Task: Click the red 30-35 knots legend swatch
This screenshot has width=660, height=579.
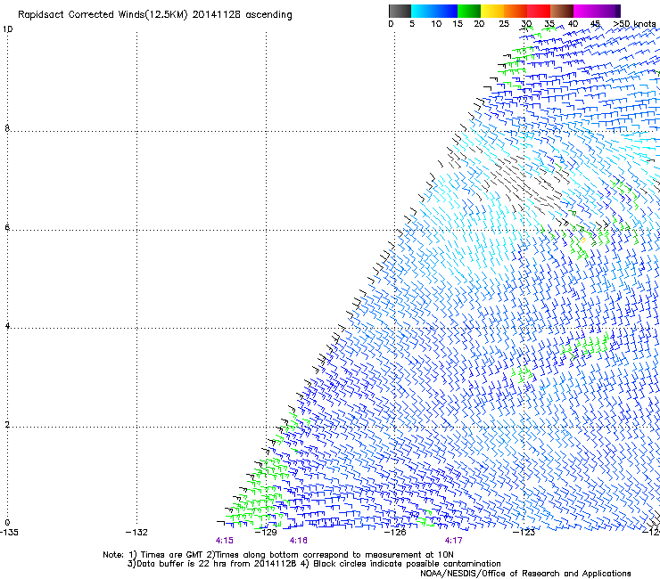Action: click(539, 11)
